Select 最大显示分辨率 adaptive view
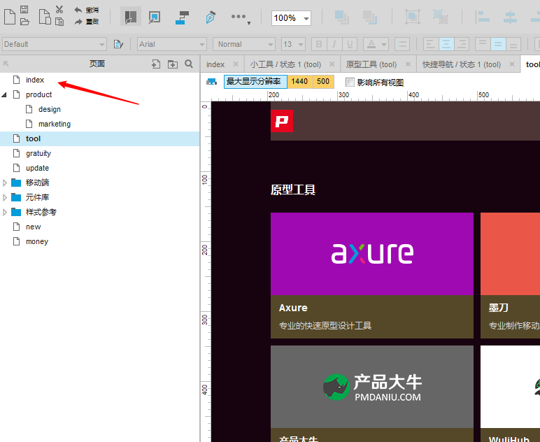540x442 pixels. tap(255, 82)
